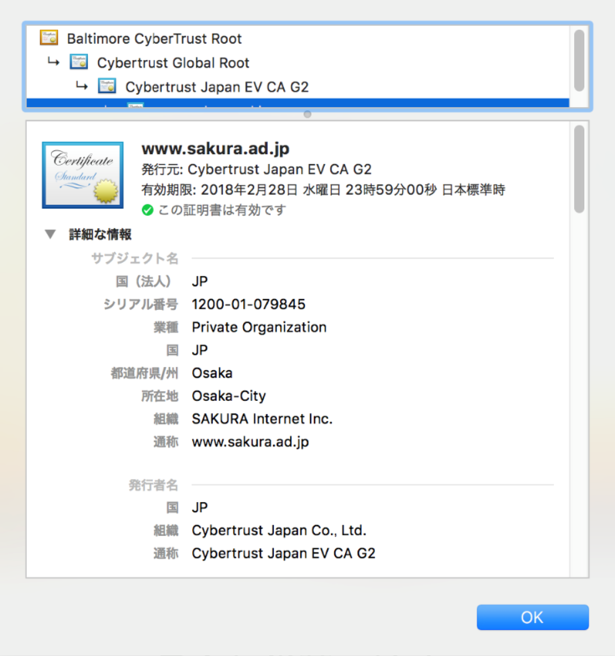The height and width of the screenshot is (656, 615).
Task: Click the subject common name www.sakura.ad.jp value
Action: (x=250, y=442)
